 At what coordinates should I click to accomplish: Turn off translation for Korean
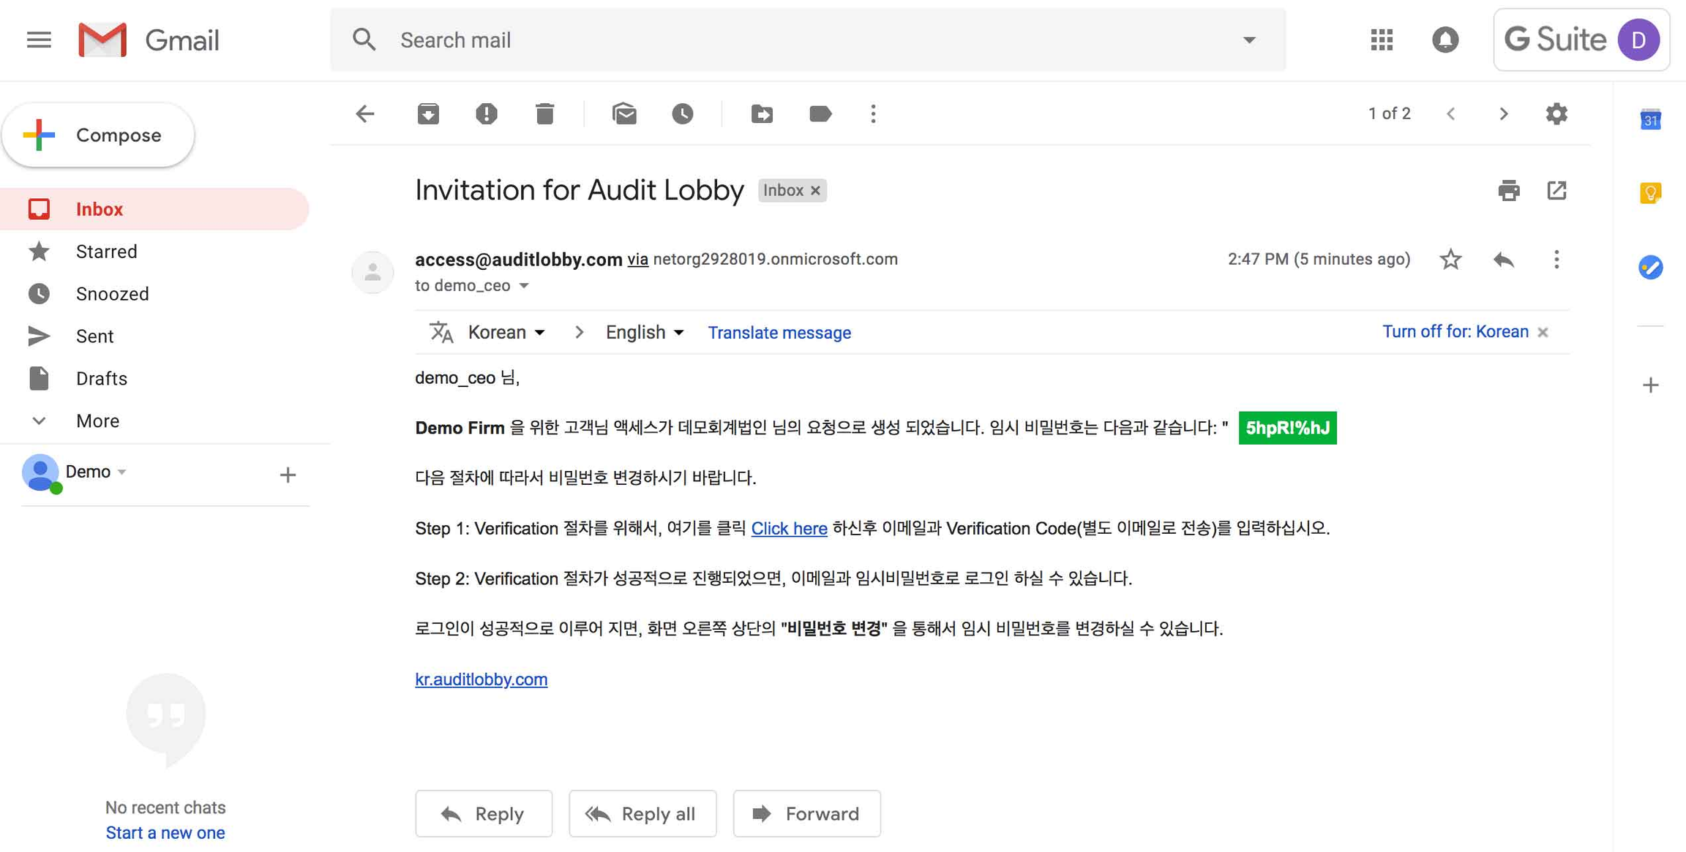point(1455,331)
